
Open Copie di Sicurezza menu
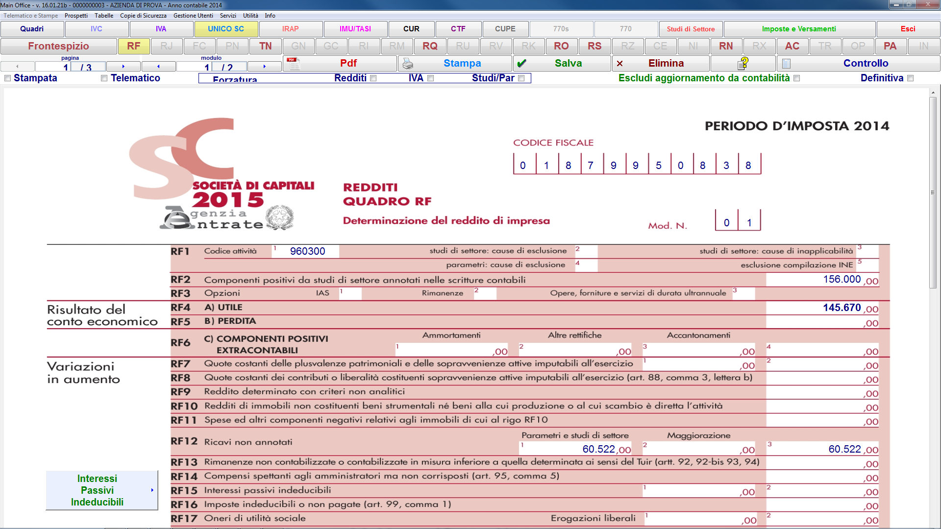143,16
